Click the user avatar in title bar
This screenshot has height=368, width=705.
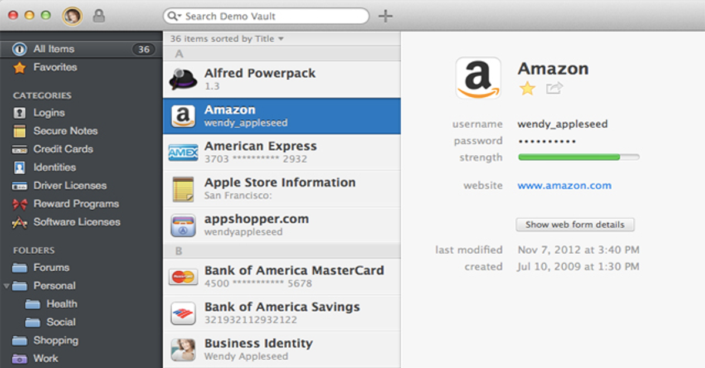(x=72, y=16)
